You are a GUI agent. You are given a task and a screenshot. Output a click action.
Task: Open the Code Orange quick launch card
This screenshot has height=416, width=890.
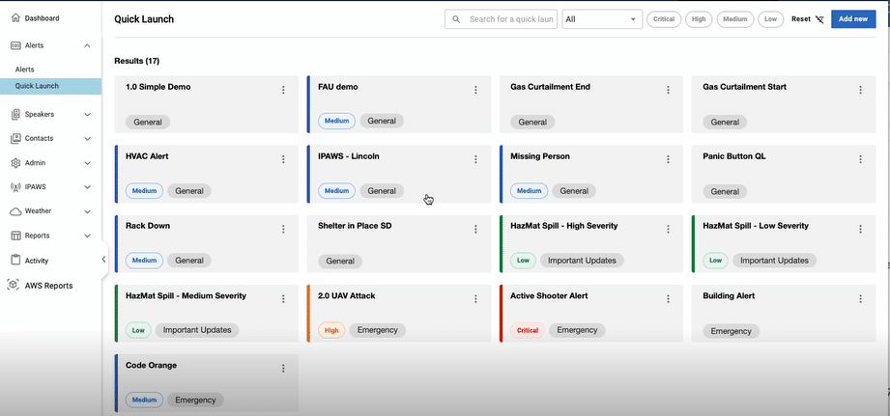click(x=207, y=383)
